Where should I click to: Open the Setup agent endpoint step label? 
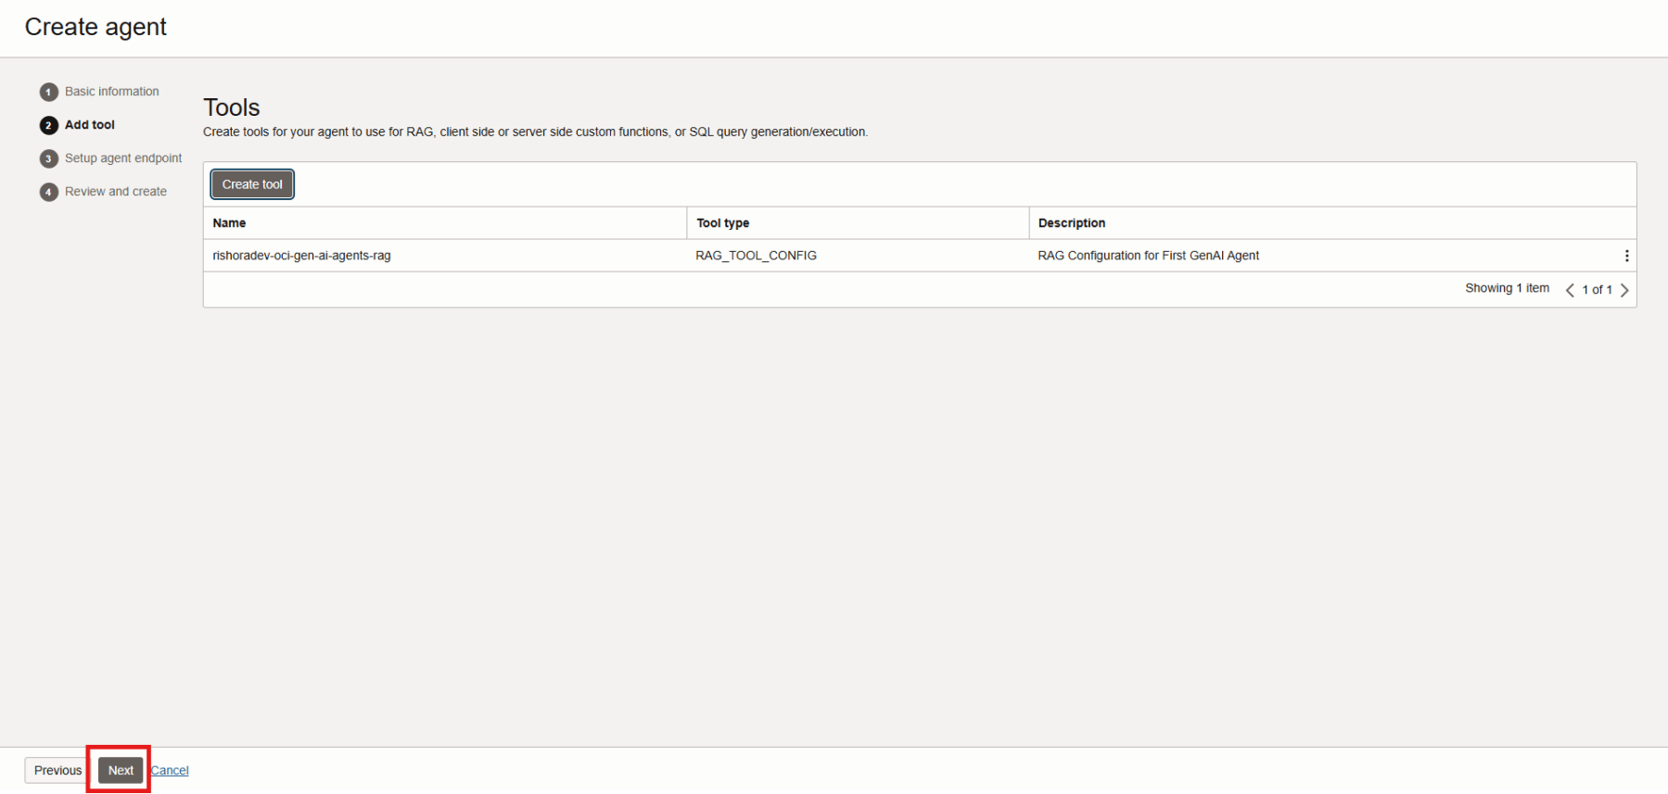(123, 158)
